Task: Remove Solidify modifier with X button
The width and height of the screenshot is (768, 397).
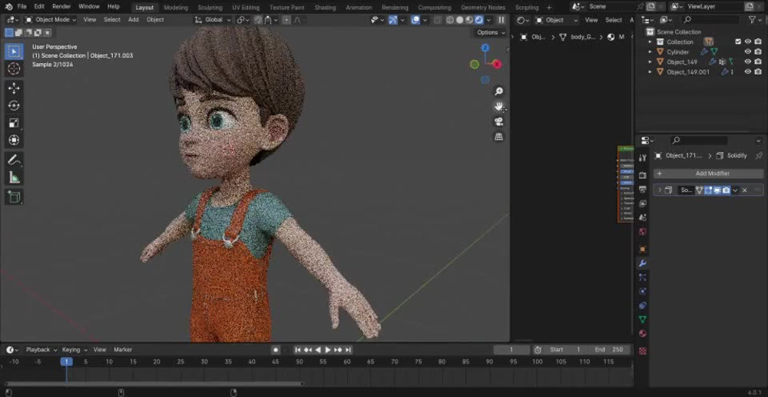Action: click(x=744, y=190)
